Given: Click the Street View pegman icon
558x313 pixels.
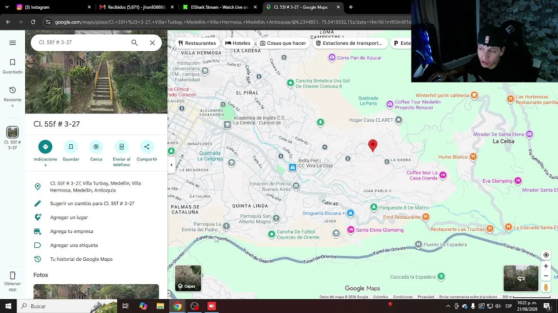Looking at the screenshot, I should tap(546, 287).
